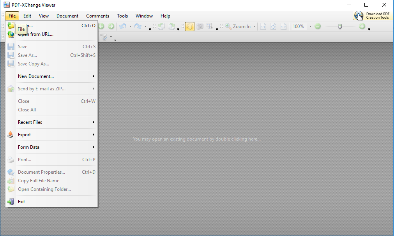394x236 pixels.
Task: Expand the Export submenu
Action: 94,135
